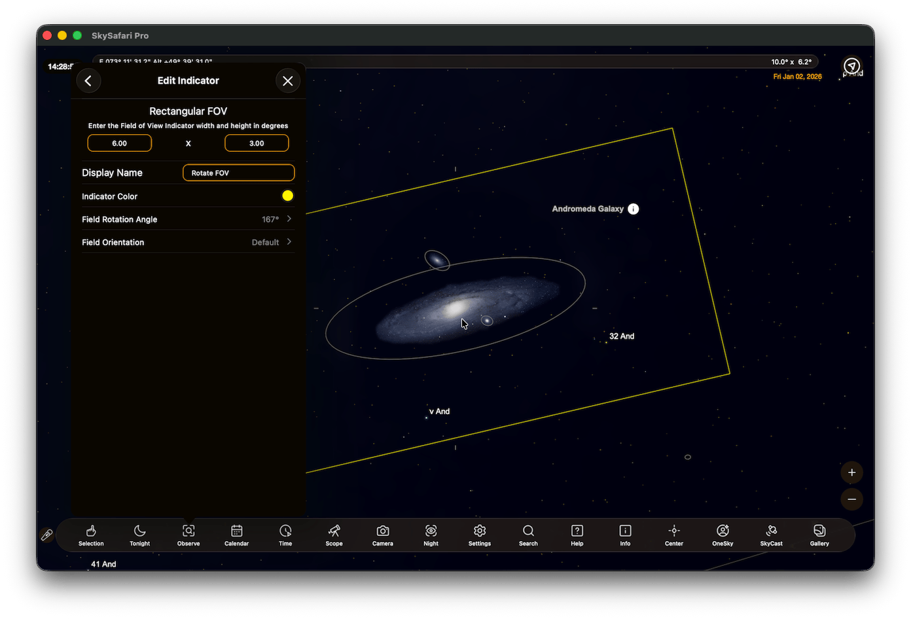The height and width of the screenshot is (619, 911).
Task: Go back from Edit Indicator
Action: coord(88,80)
